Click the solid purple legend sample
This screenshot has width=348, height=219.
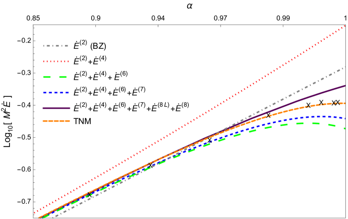(x=56, y=108)
